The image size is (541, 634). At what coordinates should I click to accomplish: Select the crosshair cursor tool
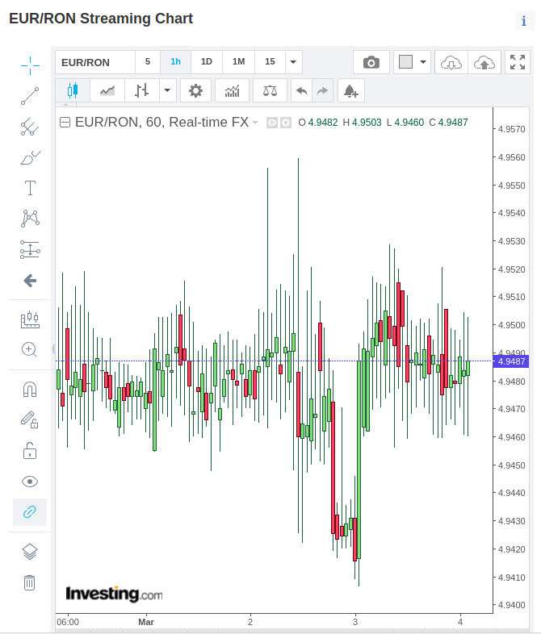pyautogui.click(x=30, y=65)
